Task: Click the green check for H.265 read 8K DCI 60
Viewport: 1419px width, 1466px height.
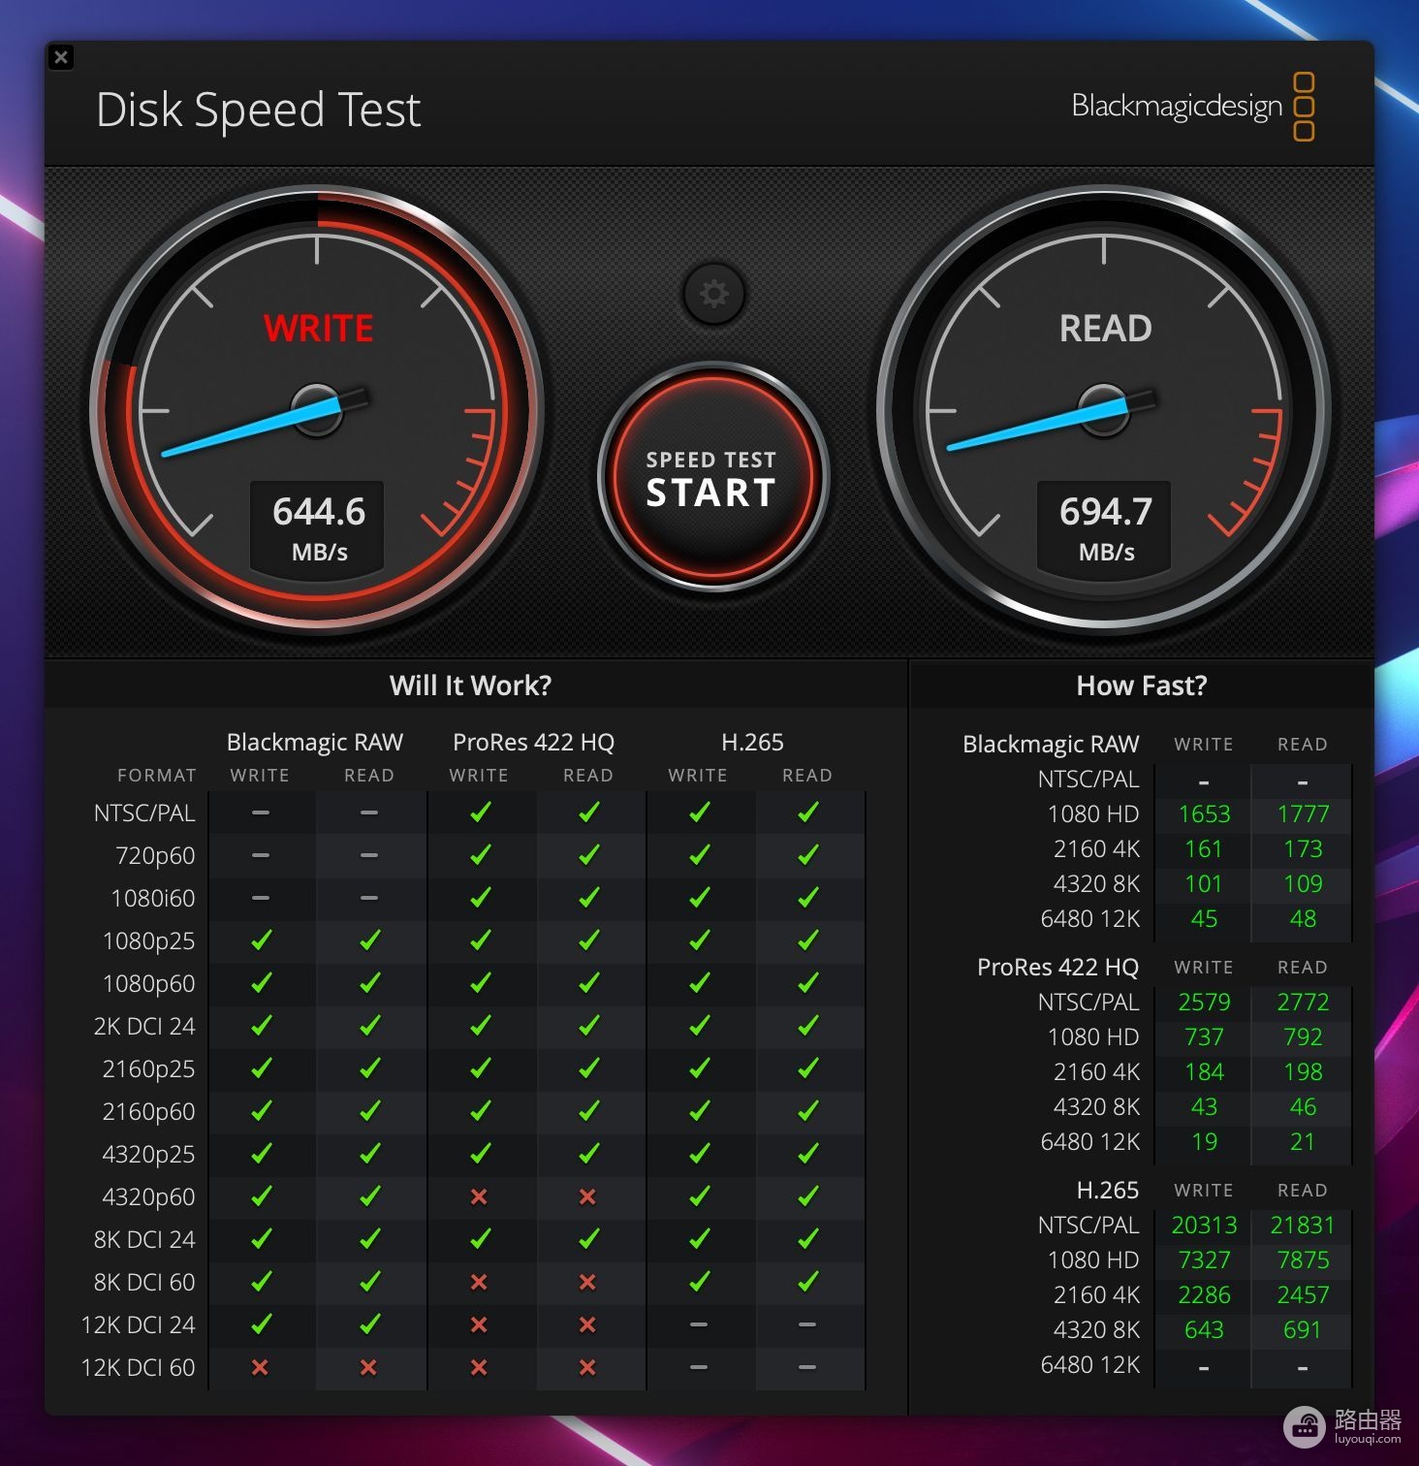Action: click(808, 1282)
